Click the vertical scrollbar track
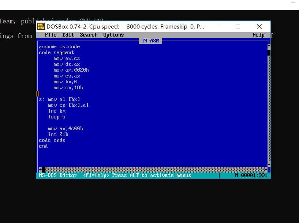The image size is (299, 223). click(x=269, y=108)
